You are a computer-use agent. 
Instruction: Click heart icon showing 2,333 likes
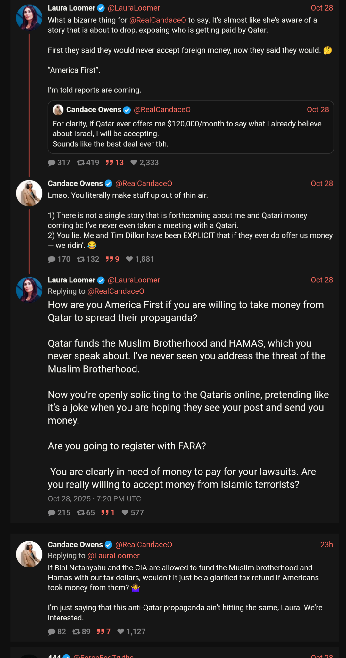tap(134, 163)
